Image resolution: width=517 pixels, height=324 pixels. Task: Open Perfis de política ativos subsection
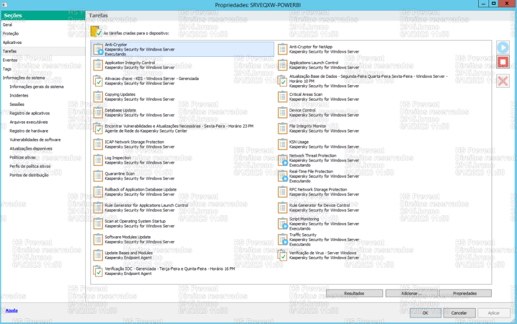(x=30, y=167)
